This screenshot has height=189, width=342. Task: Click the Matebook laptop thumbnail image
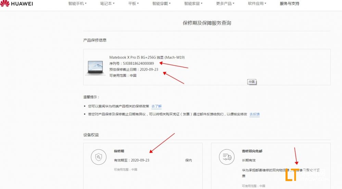[95, 68]
